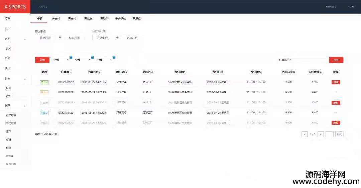Sort by the 消费总额 column header

tap(288, 72)
